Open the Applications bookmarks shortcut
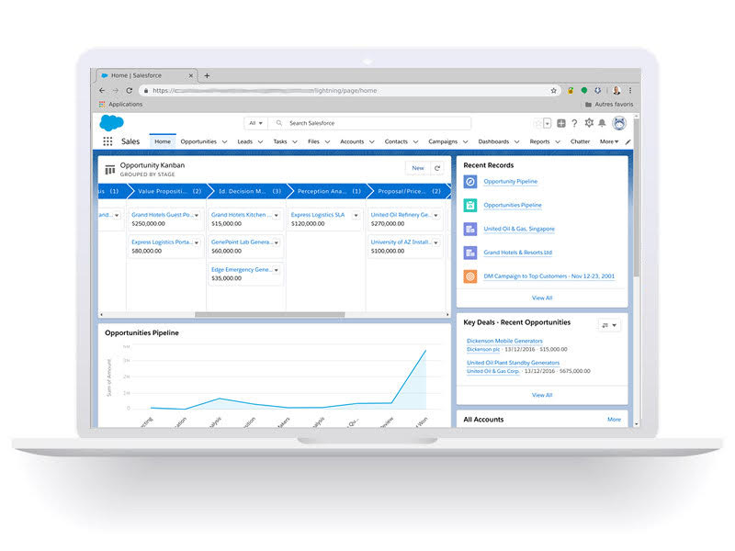This screenshot has width=735, height=551. pos(121,104)
